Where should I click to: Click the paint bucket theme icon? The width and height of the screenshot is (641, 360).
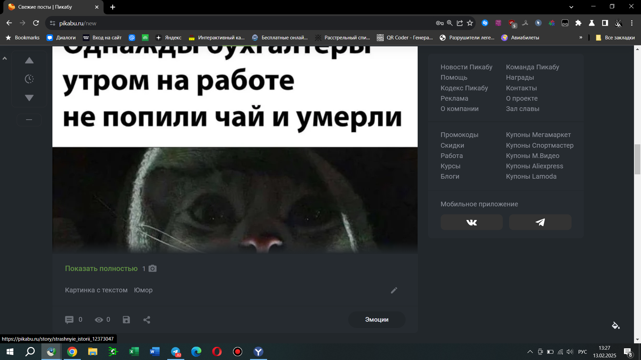[616, 325]
